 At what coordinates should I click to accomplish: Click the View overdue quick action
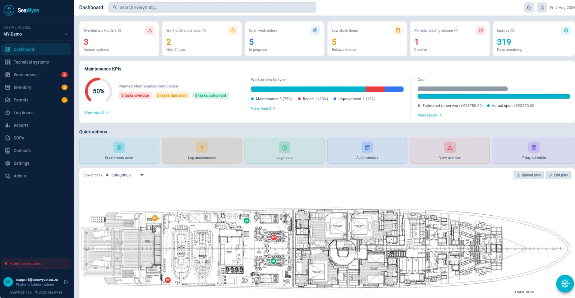click(x=450, y=151)
